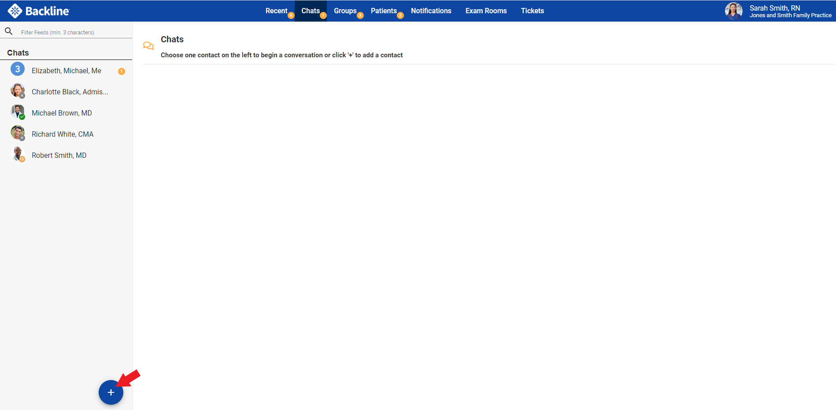Open chat with Michael Brown, MD

tap(62, 113)
